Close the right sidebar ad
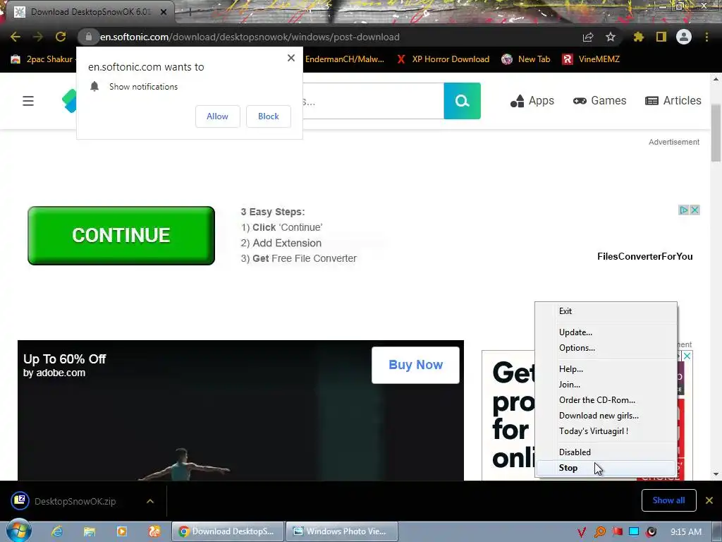This screenshot has height=542, width=722. pos(687,356)
